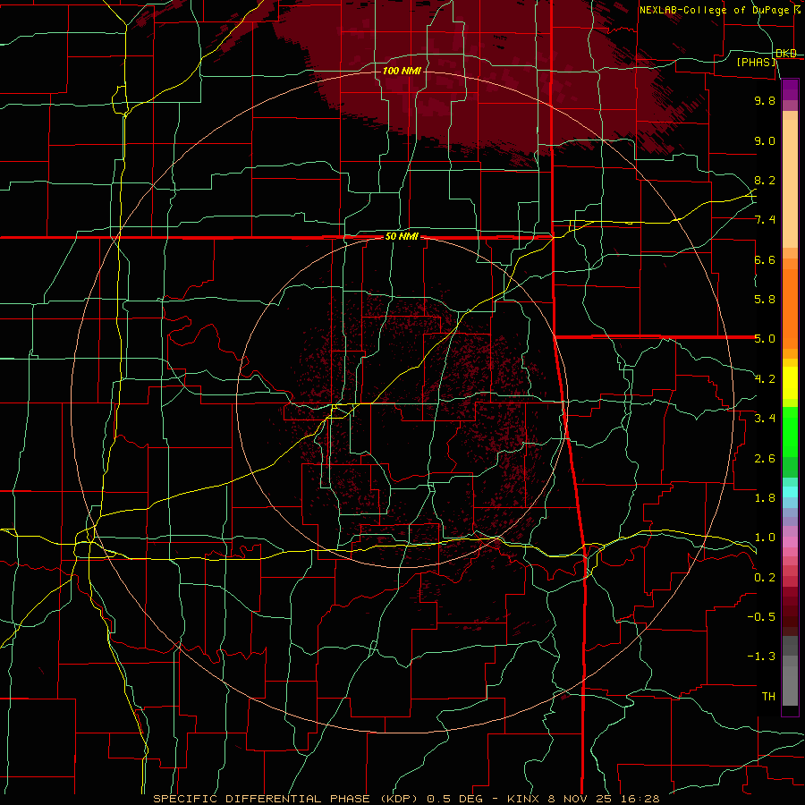
Task: Click the -0.5 value on the color scale
Action: click(x=761, y=617)
